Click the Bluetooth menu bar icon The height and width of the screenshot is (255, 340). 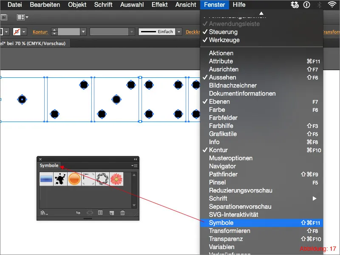319,5
